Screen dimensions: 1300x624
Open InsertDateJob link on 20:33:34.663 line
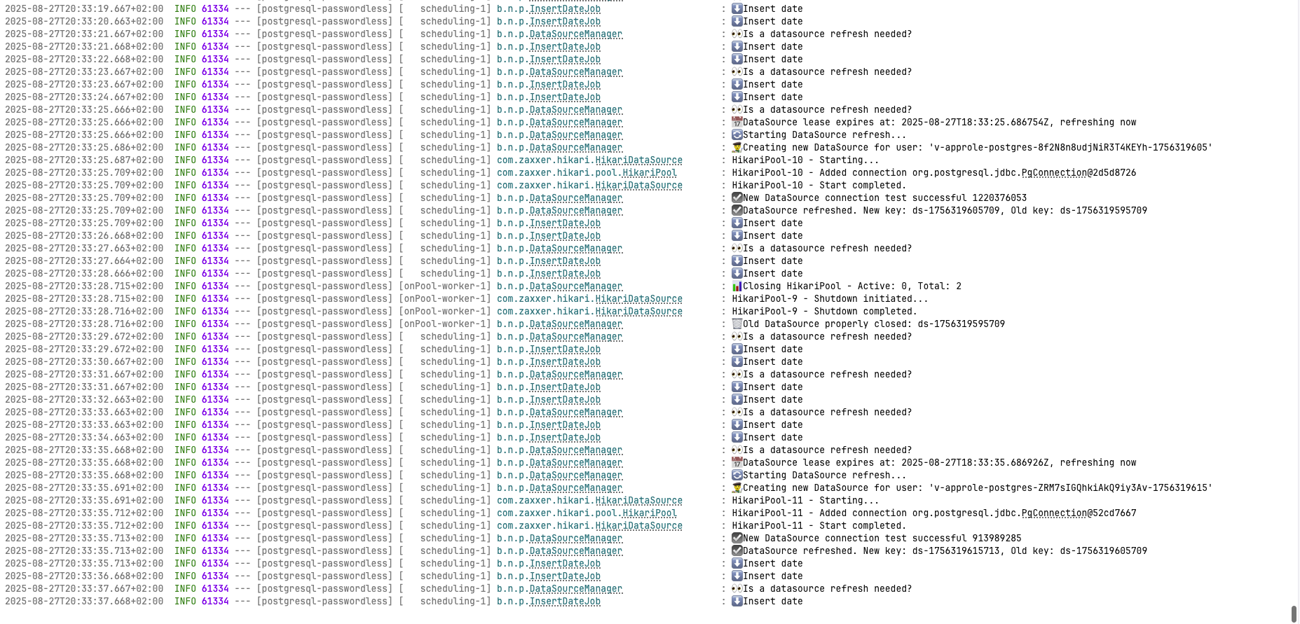[x=565, y=437]
